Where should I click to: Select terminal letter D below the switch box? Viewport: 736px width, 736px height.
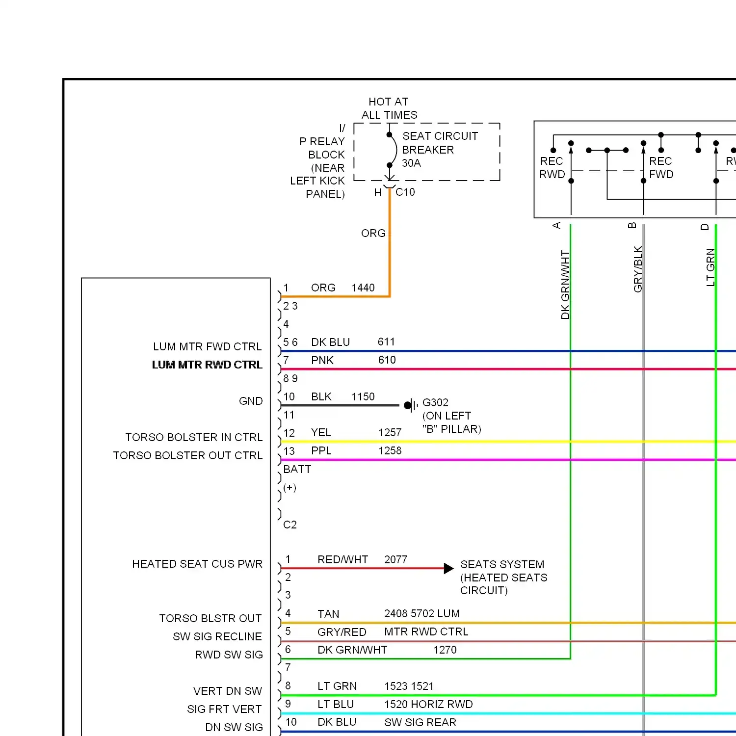[x=705, y=227]
